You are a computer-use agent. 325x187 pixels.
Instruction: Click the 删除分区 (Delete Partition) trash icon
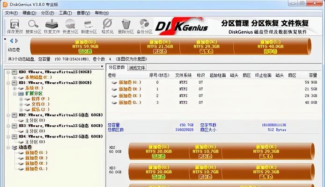pos(126,26)
